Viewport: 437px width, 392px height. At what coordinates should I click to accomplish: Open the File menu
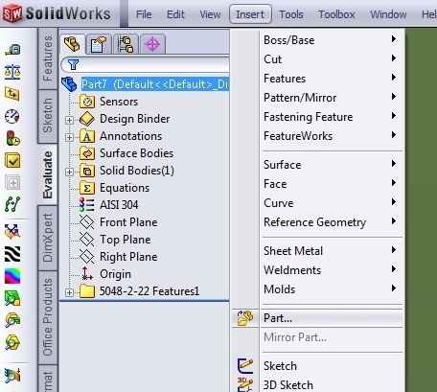tap(144, 14)
